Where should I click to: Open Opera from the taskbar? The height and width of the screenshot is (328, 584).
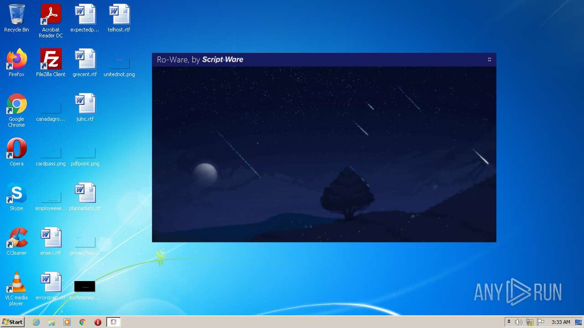coord(98,322)
